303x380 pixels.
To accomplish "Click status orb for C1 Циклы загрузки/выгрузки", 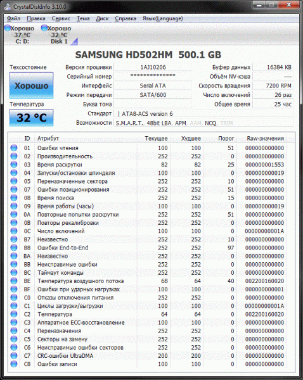I will (x=14, y=306).
